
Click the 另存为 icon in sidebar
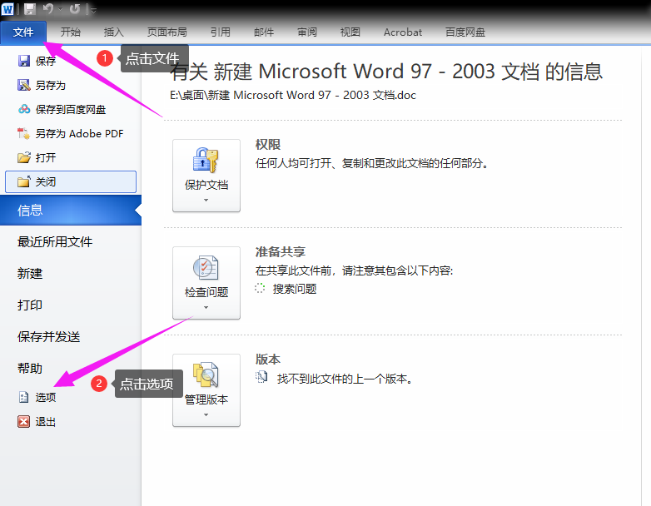(24, 85)
